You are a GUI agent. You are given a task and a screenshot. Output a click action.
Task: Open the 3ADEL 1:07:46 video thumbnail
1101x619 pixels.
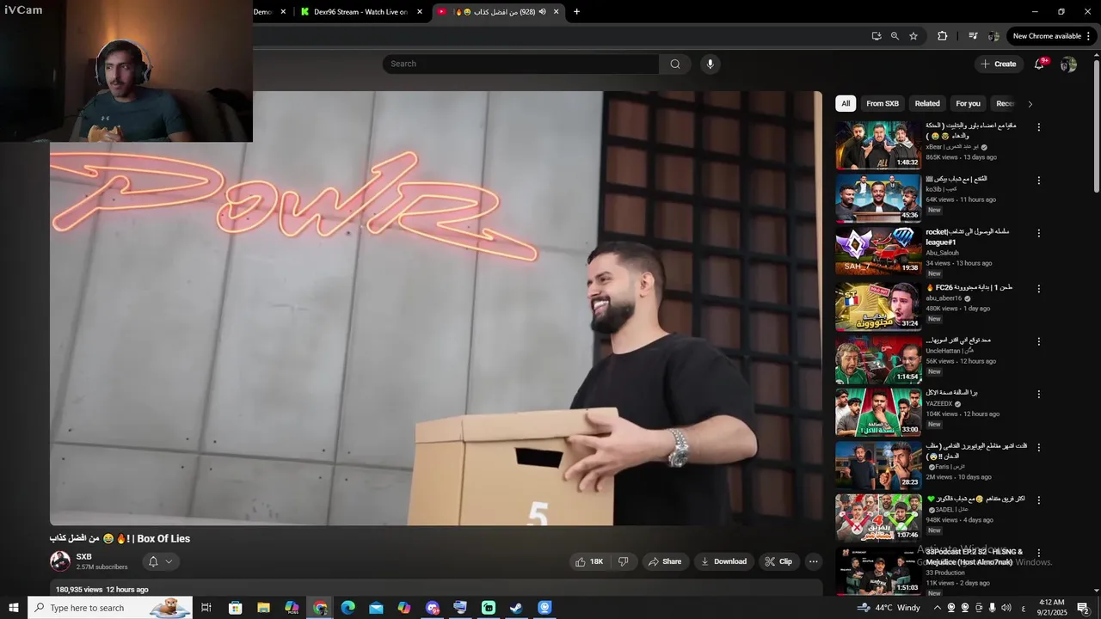878,518
